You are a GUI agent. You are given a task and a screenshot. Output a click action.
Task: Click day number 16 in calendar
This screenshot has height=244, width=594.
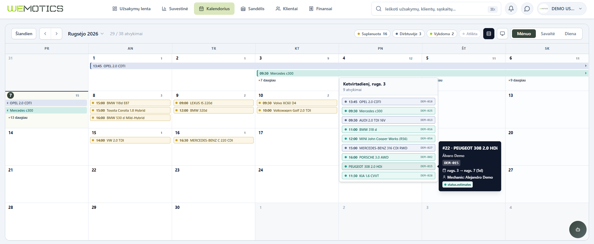(x=177, y=133)
